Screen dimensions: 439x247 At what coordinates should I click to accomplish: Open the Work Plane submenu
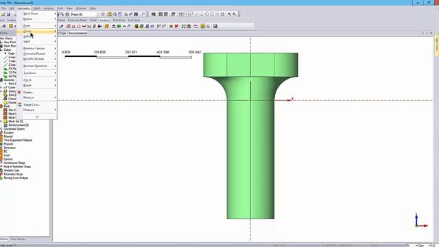click(37, 14)
